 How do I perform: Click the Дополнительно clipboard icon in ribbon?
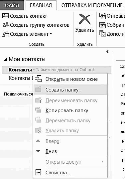(102, 34)
